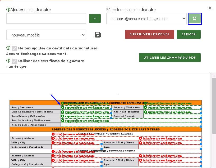Click help icon beside Ajouter un destinataire
The height and width of the screenshot is (168, 216).
(8, 10)
